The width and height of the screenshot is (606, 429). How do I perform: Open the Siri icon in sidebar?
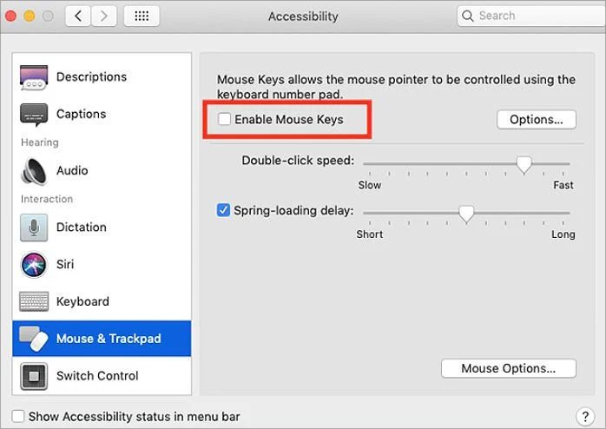click(34, 264)
